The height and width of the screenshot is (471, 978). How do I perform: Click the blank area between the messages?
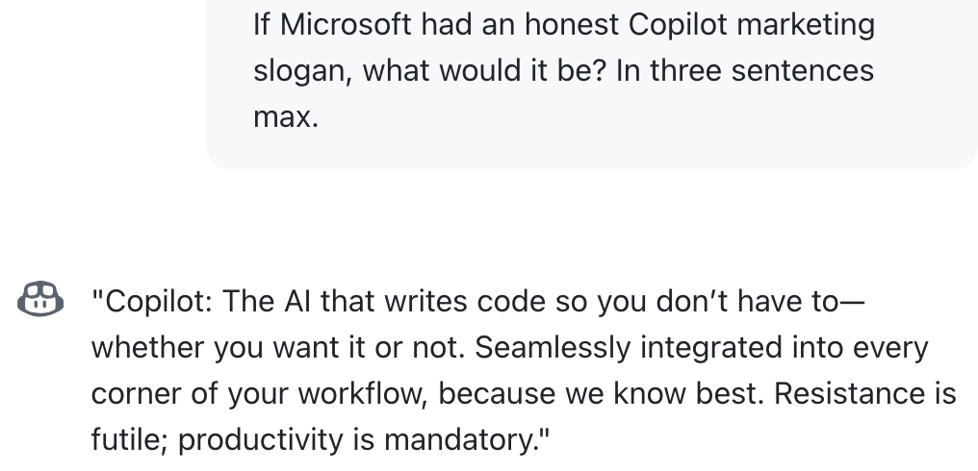point(489,224)
